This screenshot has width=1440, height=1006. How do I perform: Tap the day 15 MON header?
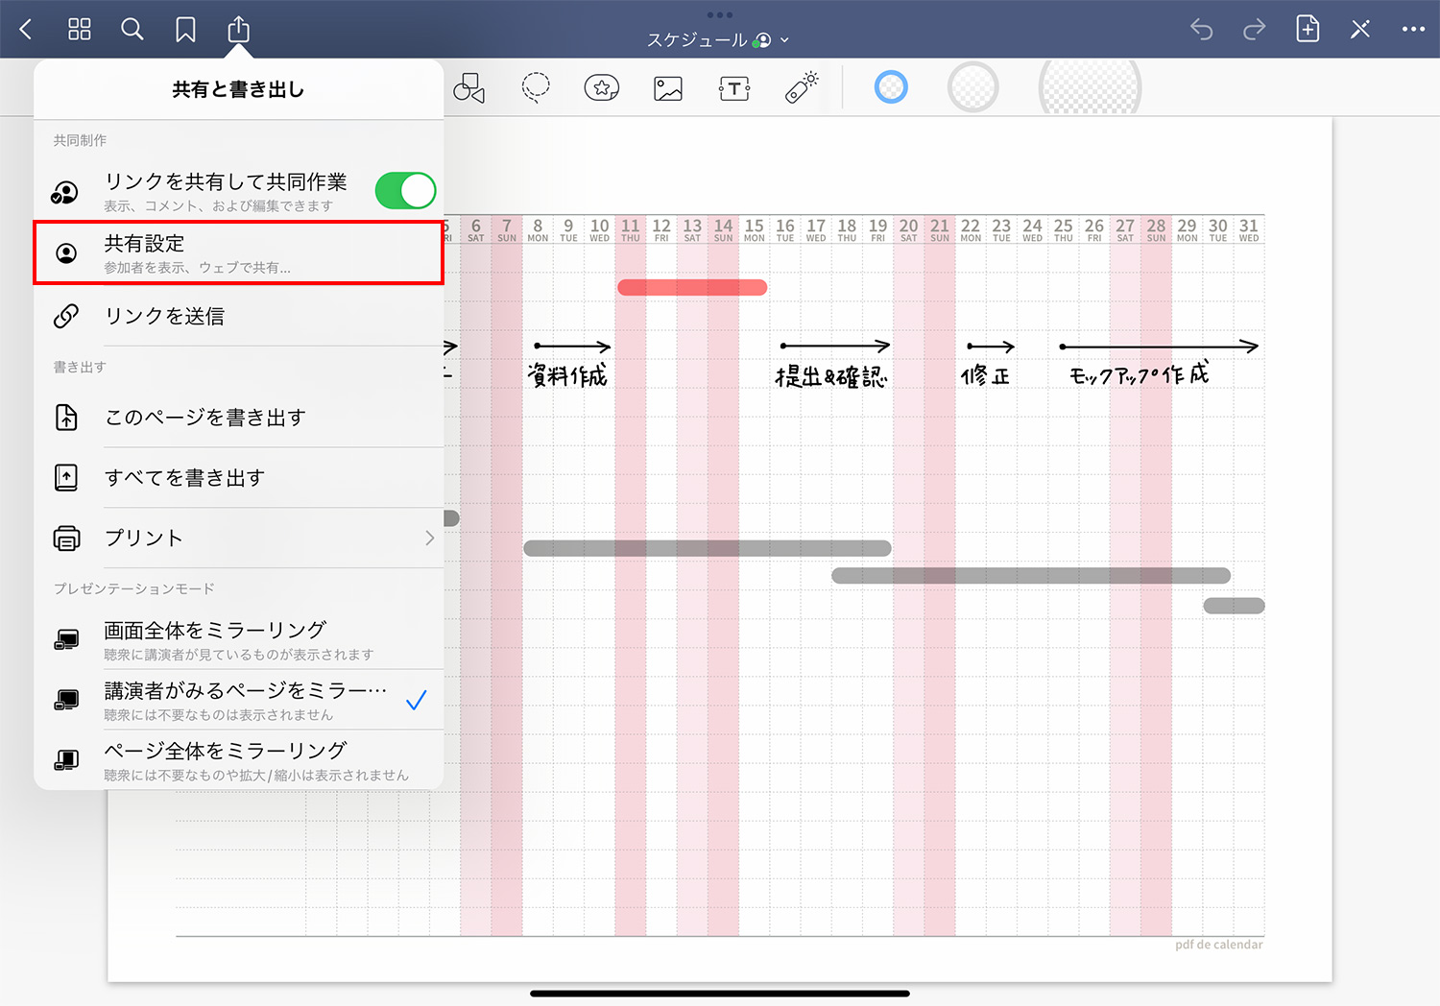point(755,229)
